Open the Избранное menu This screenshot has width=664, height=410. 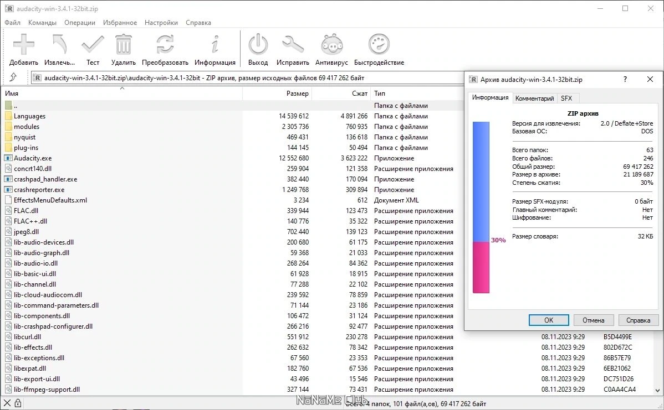[120, 22]
